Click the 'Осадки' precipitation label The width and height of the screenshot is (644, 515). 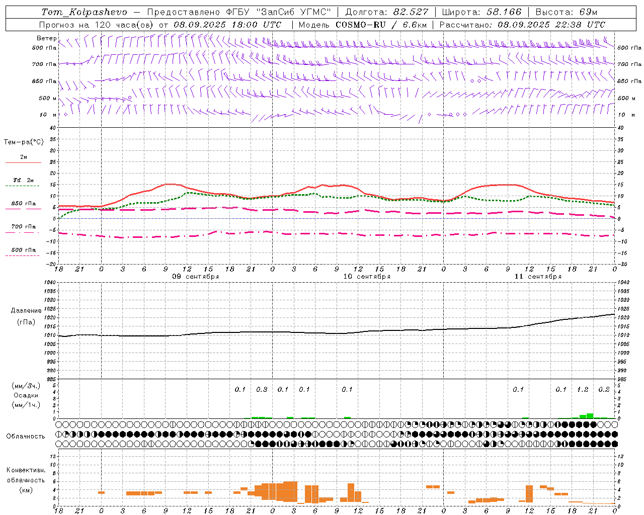(x=26, y=395)
